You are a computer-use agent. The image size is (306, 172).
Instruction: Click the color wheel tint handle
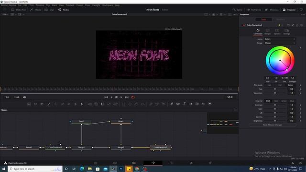click(287, 67)
